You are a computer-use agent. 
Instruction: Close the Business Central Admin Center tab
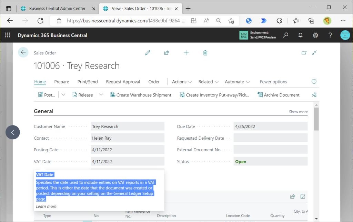(94, 9)
